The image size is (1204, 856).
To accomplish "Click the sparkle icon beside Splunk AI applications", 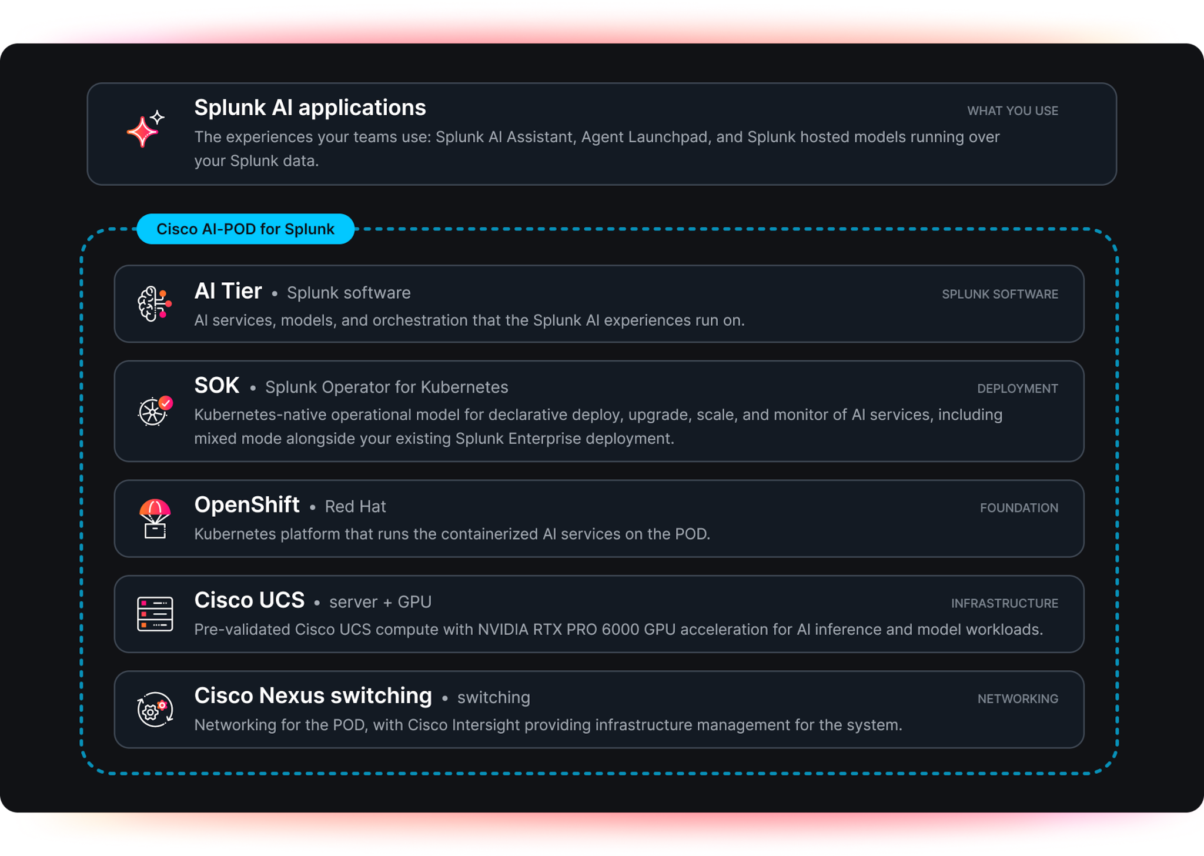I will click(x=146, y=128).
